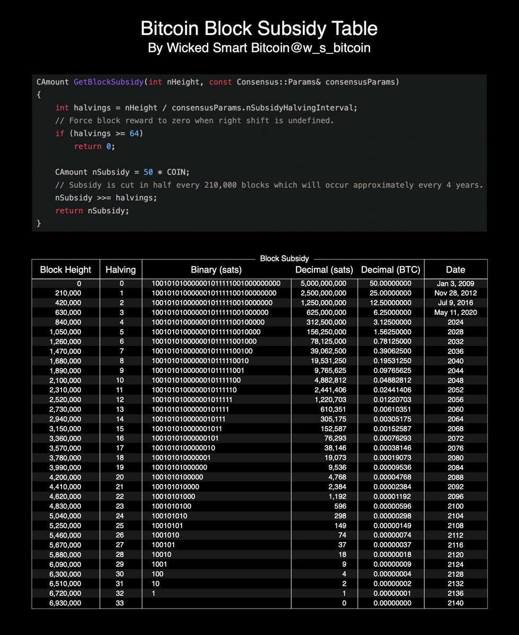Click block height '6,720,000'
Screen dimensions: 519x635
coord(65,594)
